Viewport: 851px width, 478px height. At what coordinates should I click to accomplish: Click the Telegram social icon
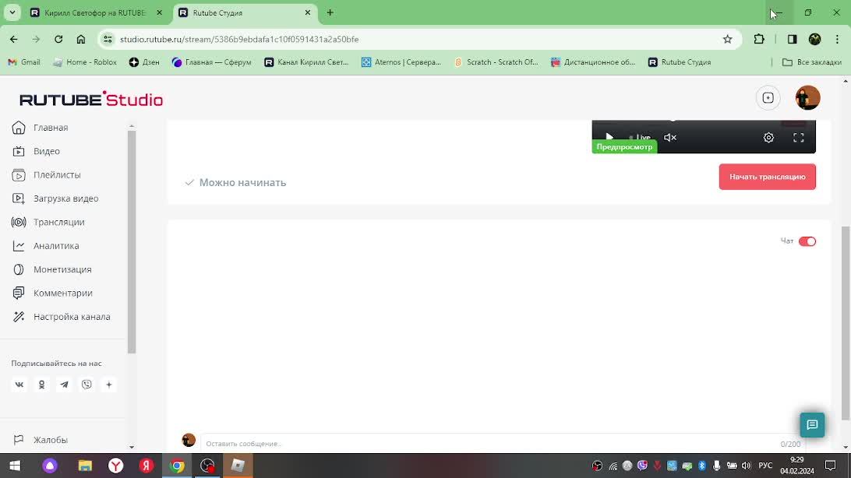click(64, 385)
